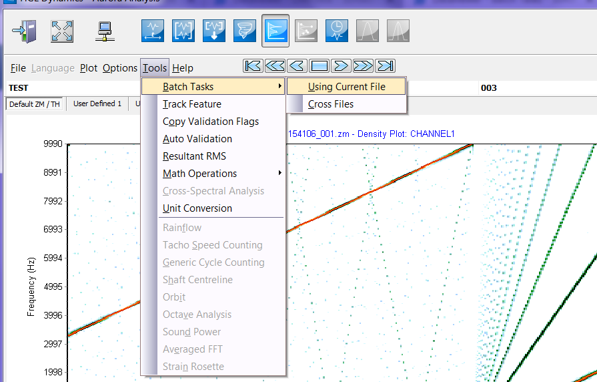
Task: Click Octave Analysis menu entry
Action: tap(213, 315)
